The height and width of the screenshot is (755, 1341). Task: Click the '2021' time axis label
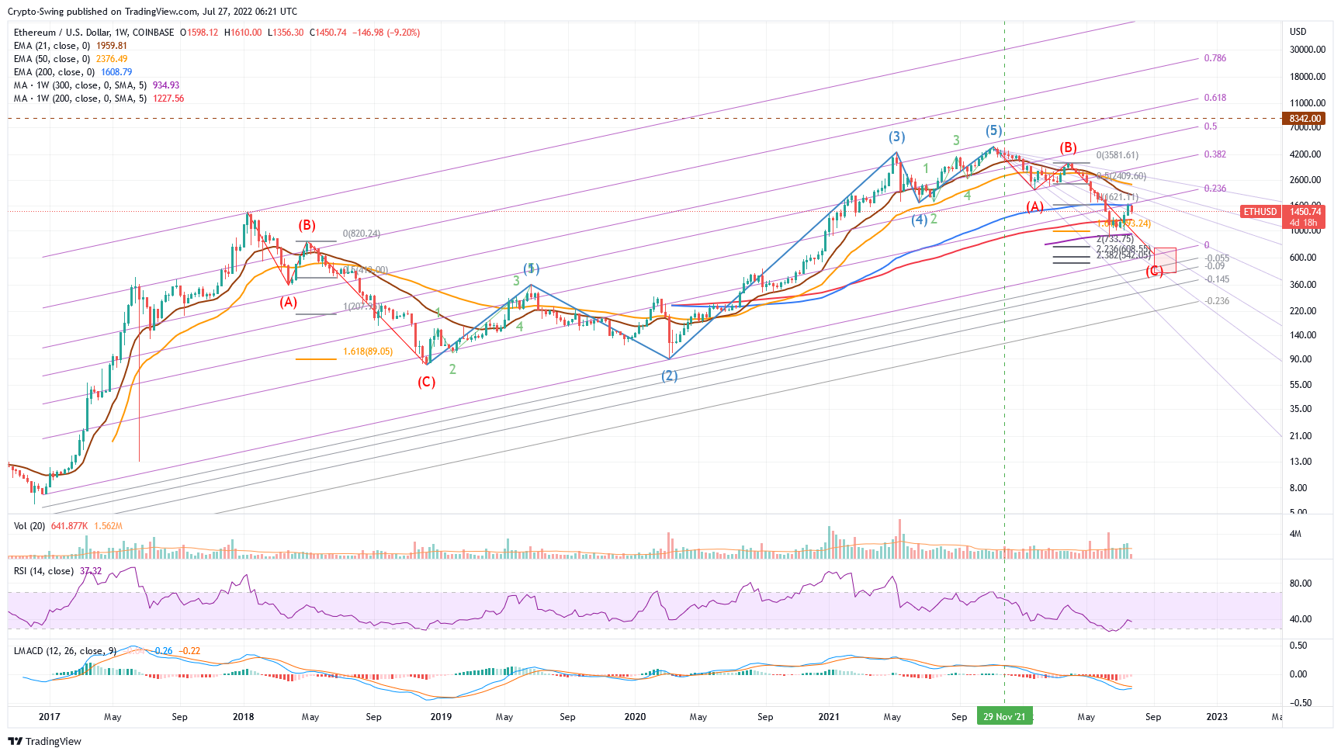point(829,717)
